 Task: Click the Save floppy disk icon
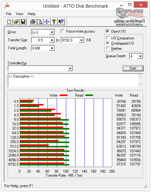point(23,22)
